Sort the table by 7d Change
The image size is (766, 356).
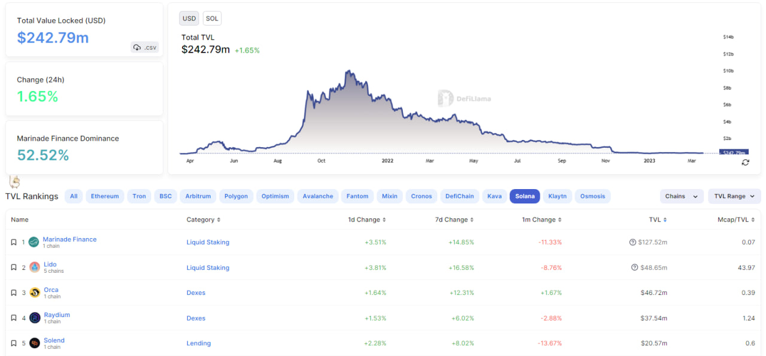click(454, 220)
